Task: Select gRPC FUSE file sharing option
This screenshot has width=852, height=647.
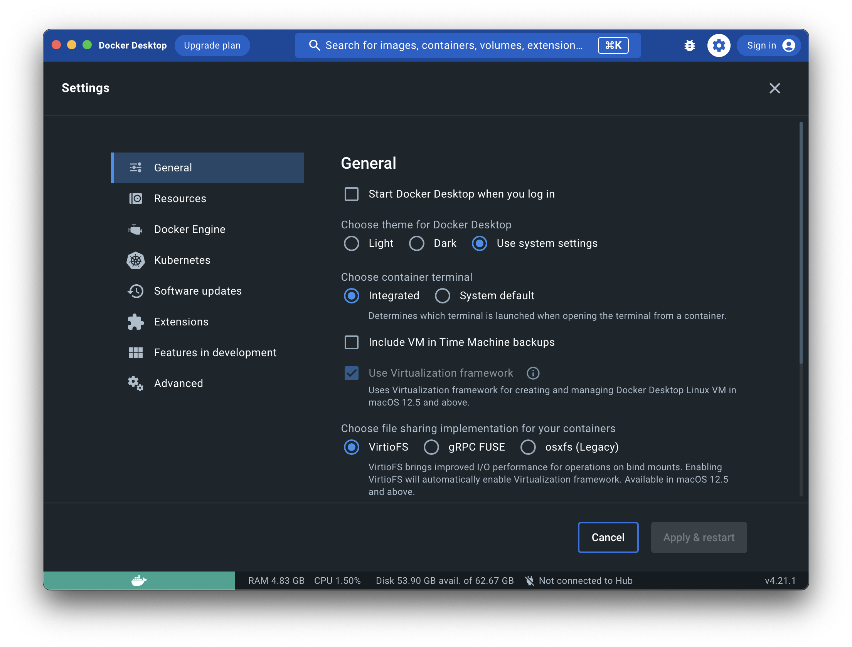Action: click(x=431, y=447)
